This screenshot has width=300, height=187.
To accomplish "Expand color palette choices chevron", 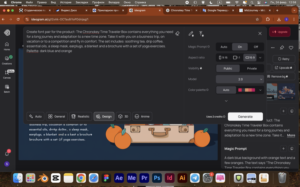I will [x=260, y=90].
